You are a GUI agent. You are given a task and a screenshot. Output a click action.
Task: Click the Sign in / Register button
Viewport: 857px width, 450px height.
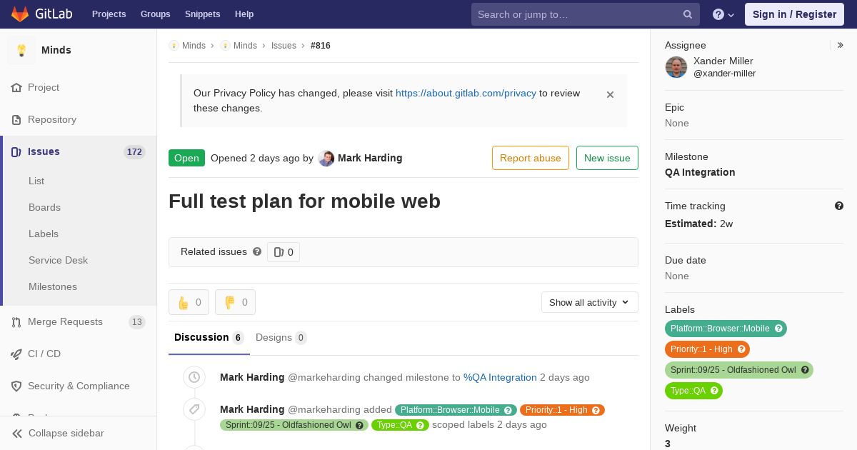(x=794, y=14)
